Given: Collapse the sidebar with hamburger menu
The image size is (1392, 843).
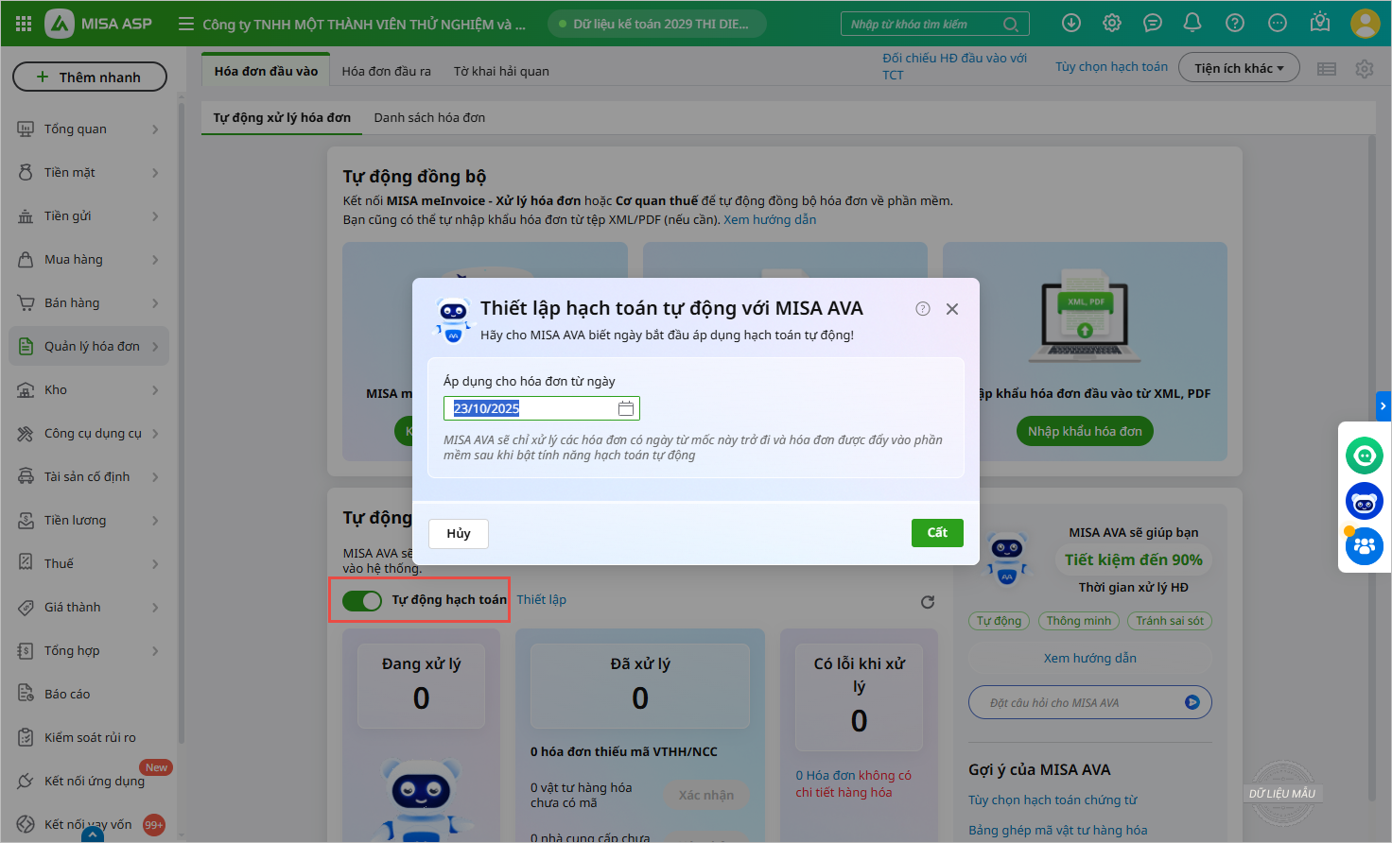Looking at the screenshot, I should pyautogui.click(x=186, y=24).
